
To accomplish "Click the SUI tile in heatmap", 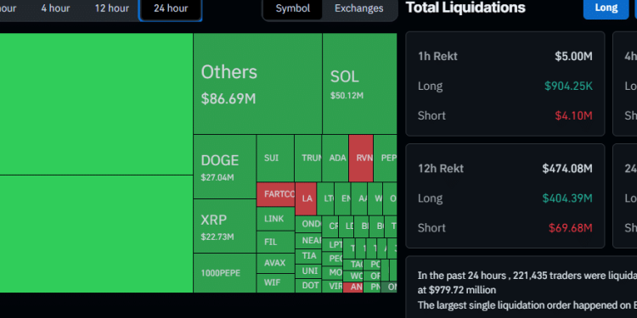I will tap(275, 159).
